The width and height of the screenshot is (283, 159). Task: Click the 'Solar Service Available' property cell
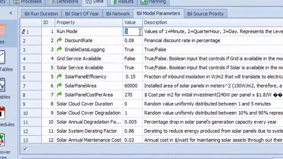click(89, 68)
